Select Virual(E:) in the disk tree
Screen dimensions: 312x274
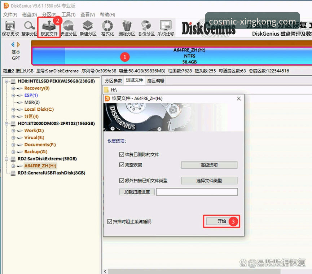[x=34, y=138]
